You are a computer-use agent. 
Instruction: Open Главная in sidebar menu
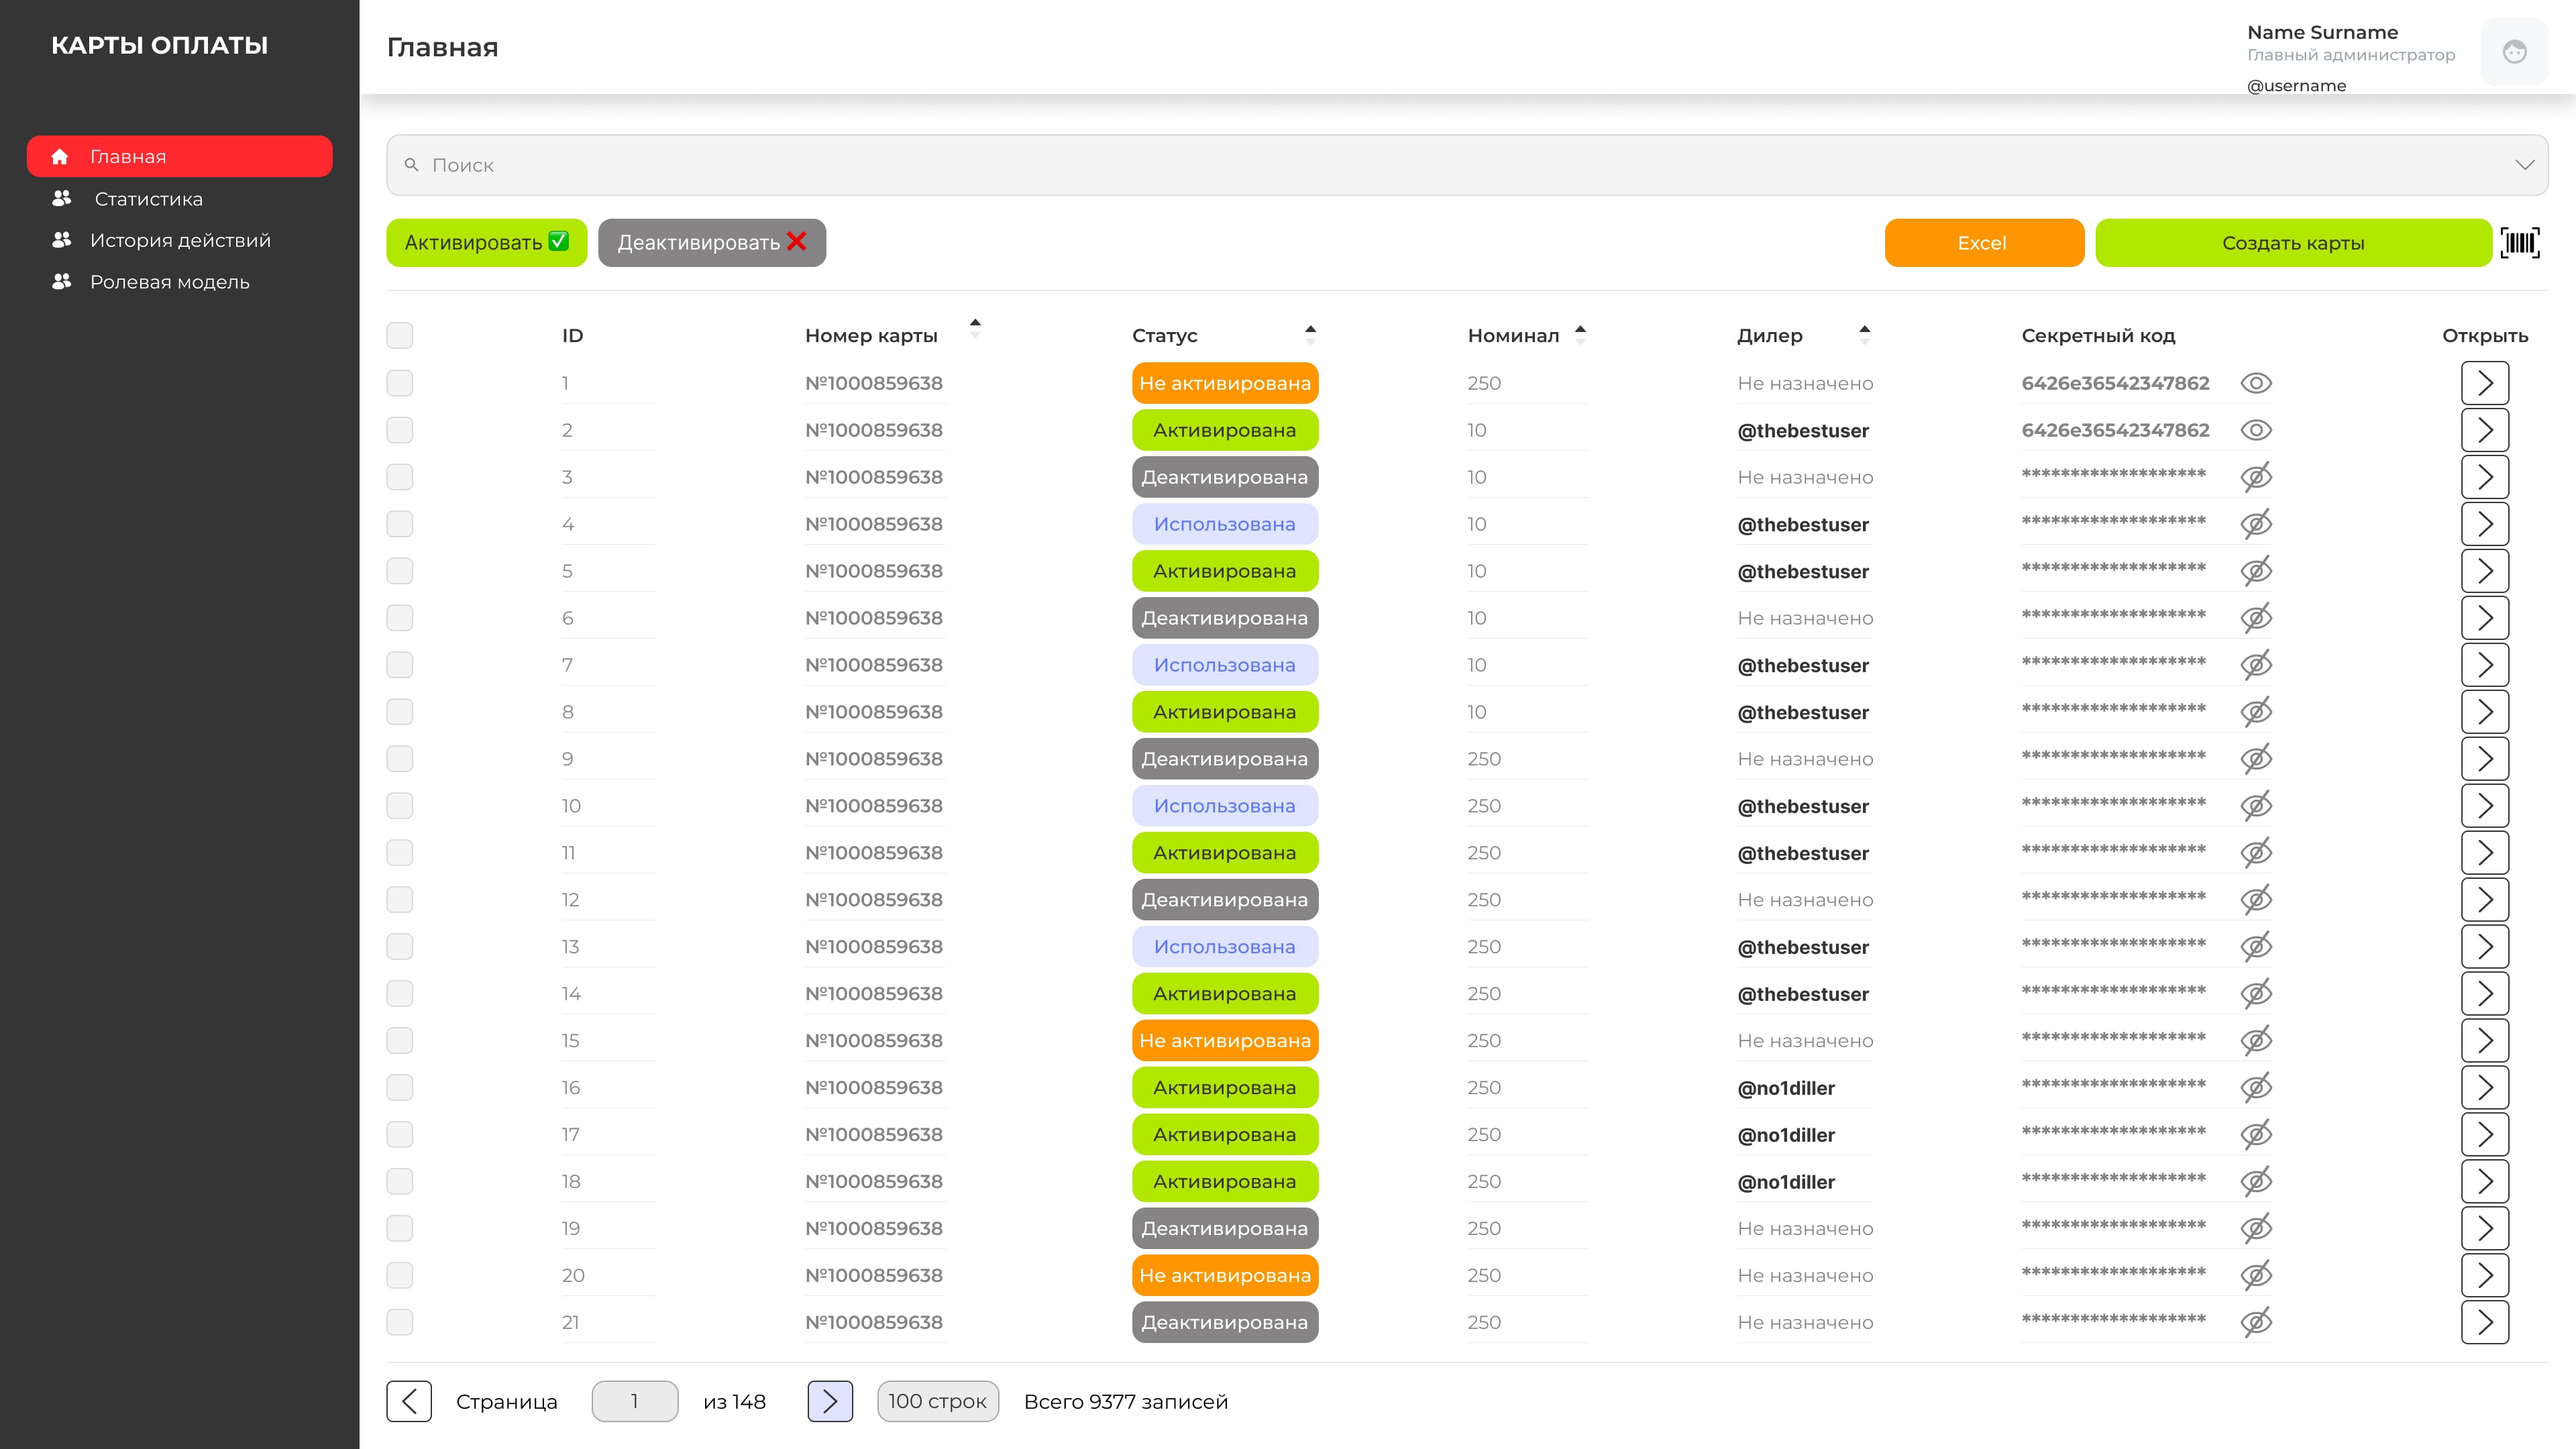[180, 157]
